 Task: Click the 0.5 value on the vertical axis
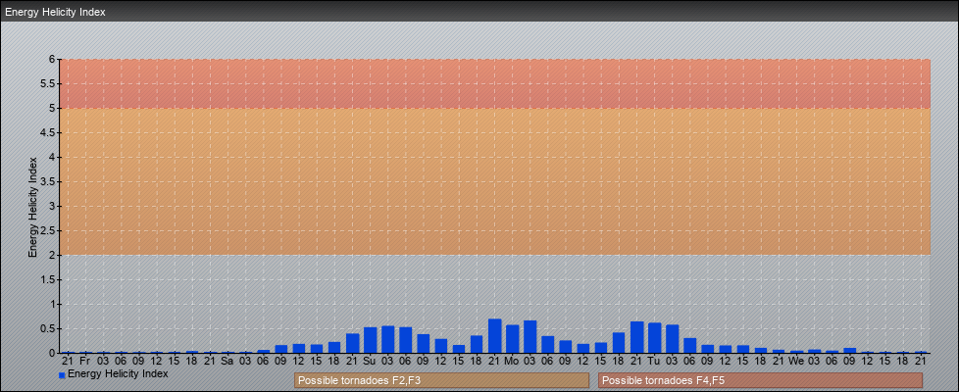[49, 328]
